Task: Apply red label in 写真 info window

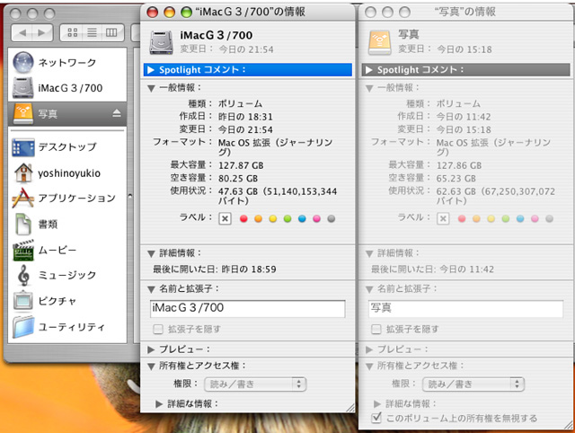Action: click(462, 219)
